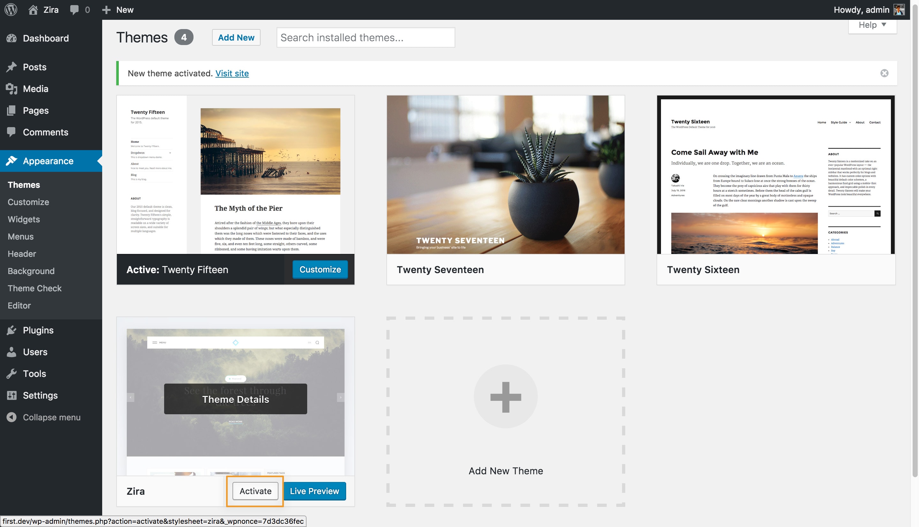Open the Users menu
The height and width of the screenshot is (527, 919).
51,352
